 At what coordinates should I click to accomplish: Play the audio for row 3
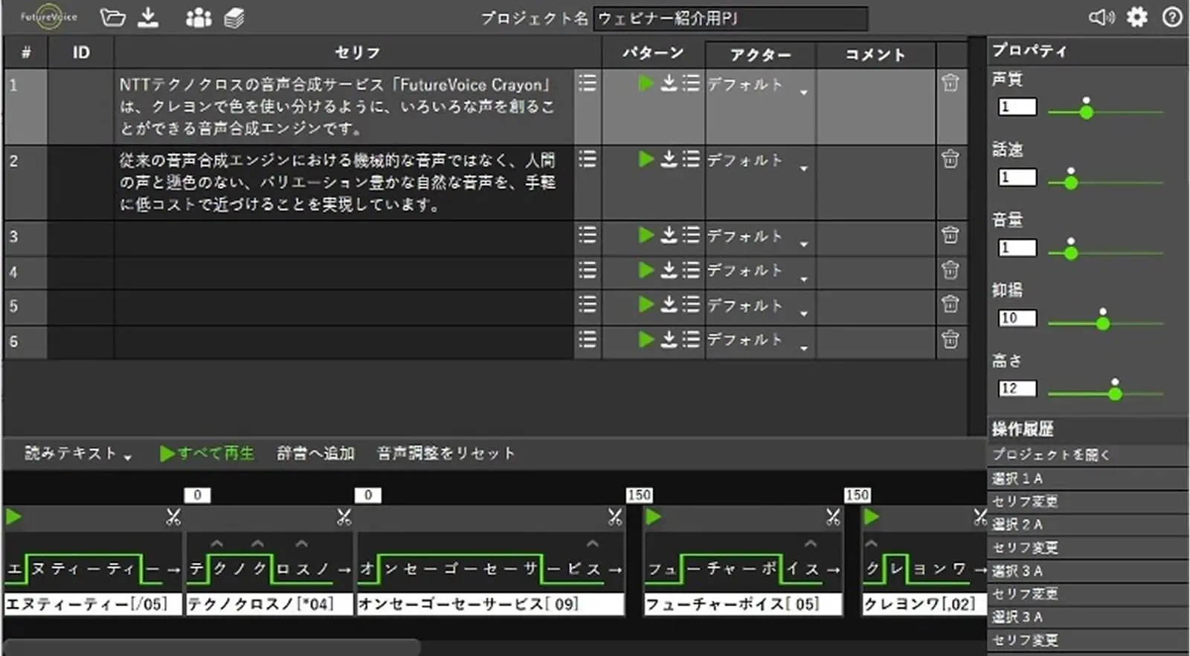coord(646,235)
